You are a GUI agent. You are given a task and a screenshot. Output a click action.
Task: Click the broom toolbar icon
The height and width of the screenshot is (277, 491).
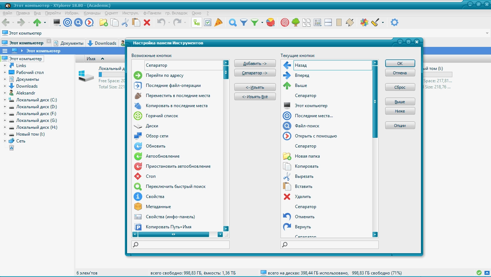[x=375, y=22]
